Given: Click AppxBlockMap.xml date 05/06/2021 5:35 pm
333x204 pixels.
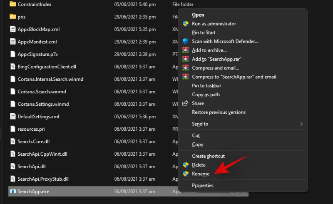Looking at the screenshot, I should click(x=135, y=29).
